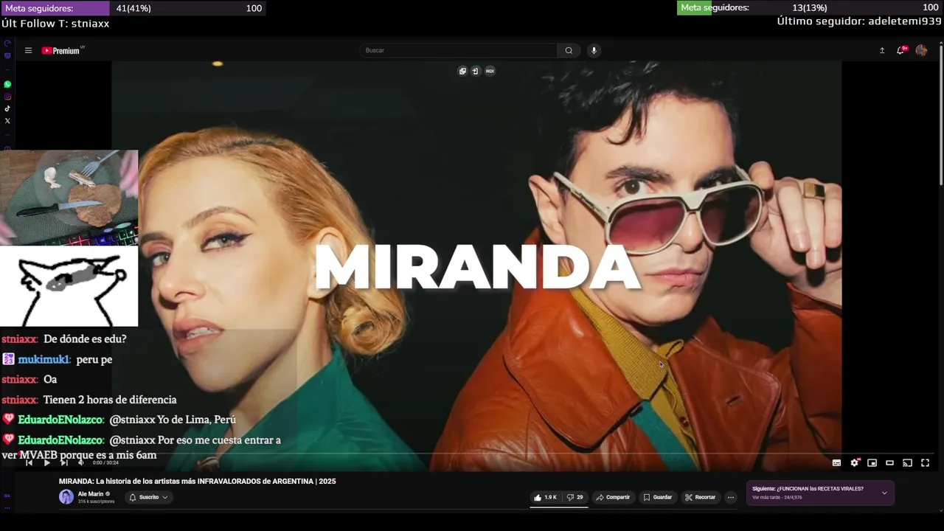Screen dimensions: 944x531
Task: Skip to previous video
Action: point(29,462)
